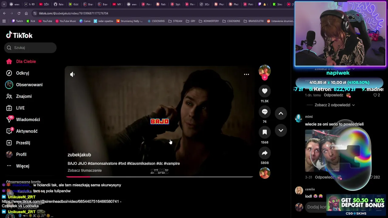Switch to the Stylo... tab
Image resolution: width=388 pixels, height=218 pixels.
[176, 4]
